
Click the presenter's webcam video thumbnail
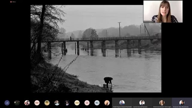(x=163, y=11)
